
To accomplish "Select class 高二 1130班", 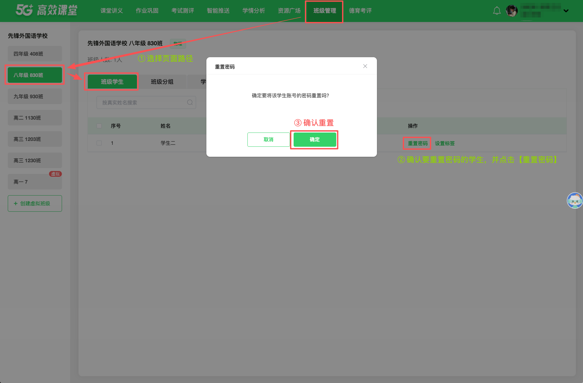I will (35, 118).
